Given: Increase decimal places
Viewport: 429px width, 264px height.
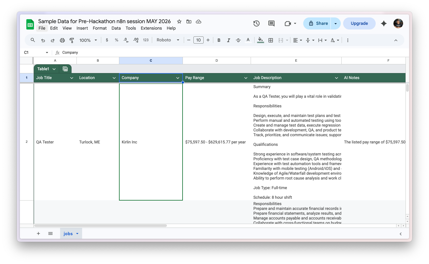Looking at the screenshot, I should pyautogui.click(x=136, y=40).
